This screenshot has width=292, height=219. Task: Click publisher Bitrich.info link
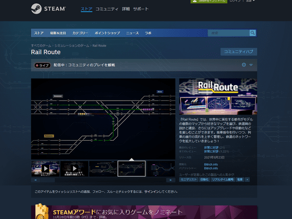(211, 168)
